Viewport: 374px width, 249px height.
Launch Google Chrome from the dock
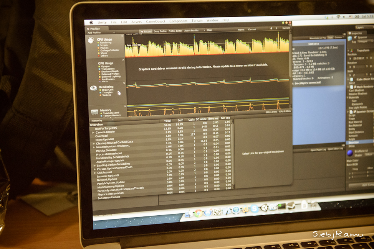198,213
